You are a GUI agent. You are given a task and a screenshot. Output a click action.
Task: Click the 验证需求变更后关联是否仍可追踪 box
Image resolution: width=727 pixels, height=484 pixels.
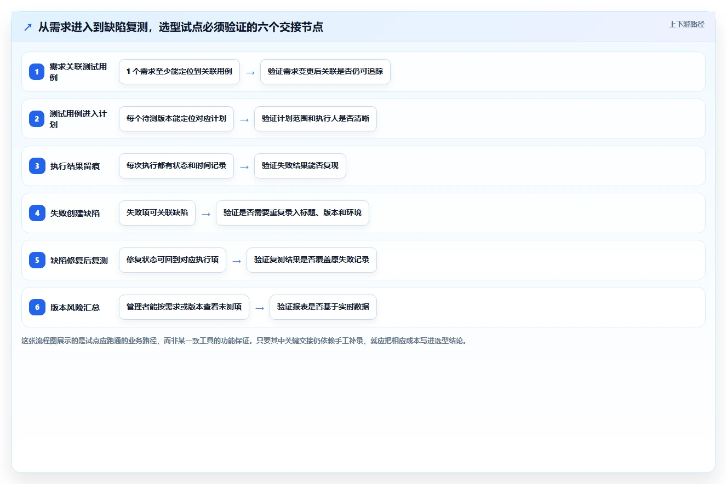pyautogui.click(x=325, y=72)
